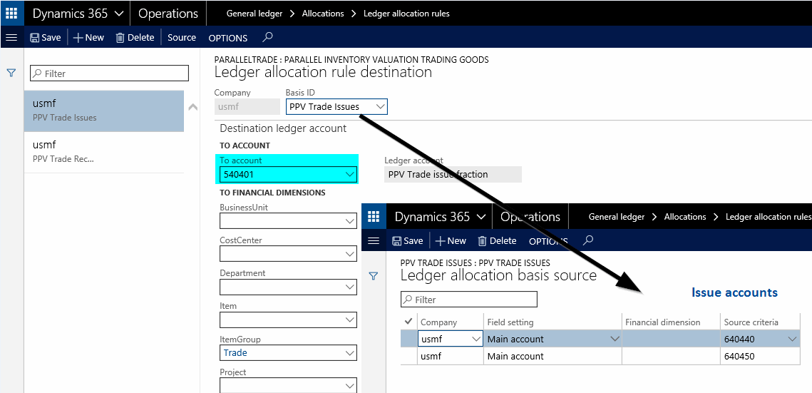Expand the ItemGroup Trade dropdown

(x=349, y=353)
